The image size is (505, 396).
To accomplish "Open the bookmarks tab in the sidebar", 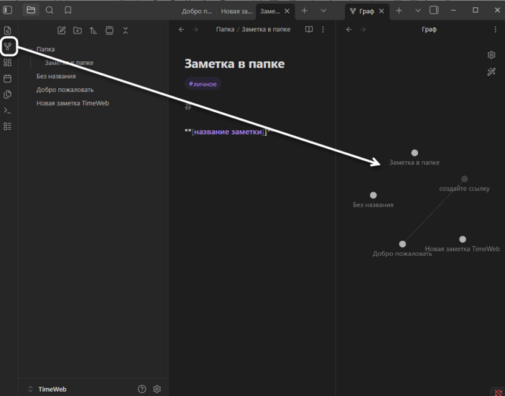I will click(68, 10).
